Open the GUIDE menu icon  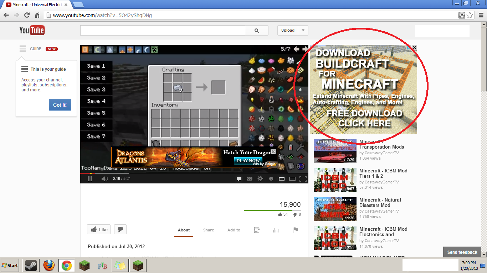[23, 49]
